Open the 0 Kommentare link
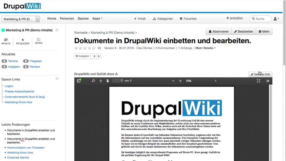The image size is (286, 161). point(165,48)
